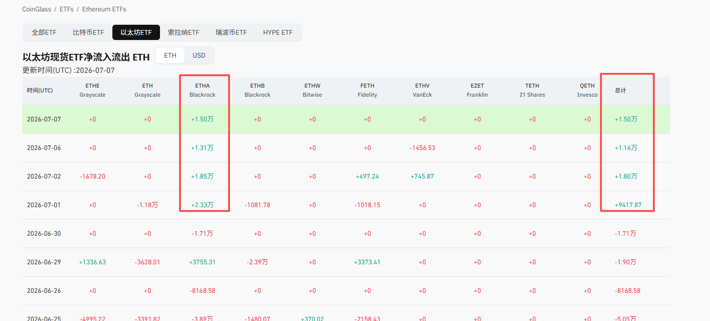Click the TETH 21 Shares column header
The height and width of the screenshot is (321, 710).
532,90
